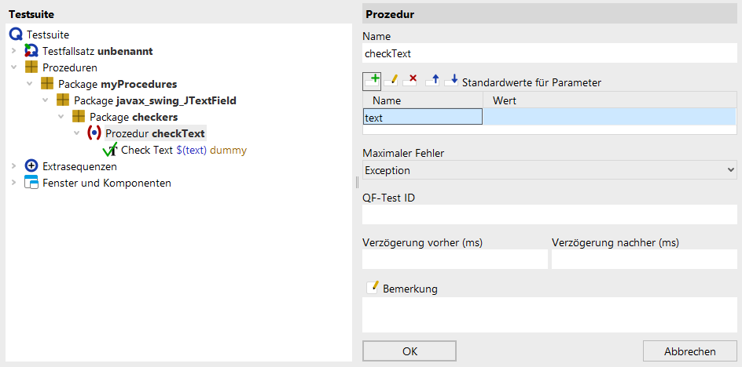Collapse the Package checkers node

pos(61,117)
